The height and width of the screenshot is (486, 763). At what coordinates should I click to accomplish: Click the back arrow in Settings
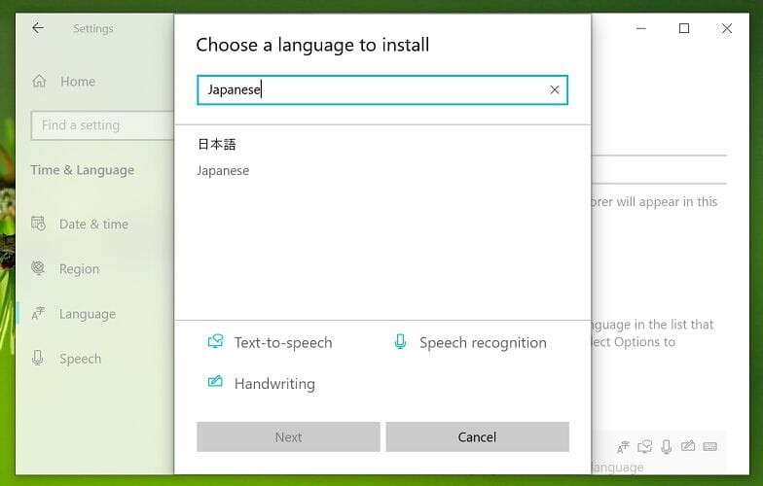tap(38, 28)
